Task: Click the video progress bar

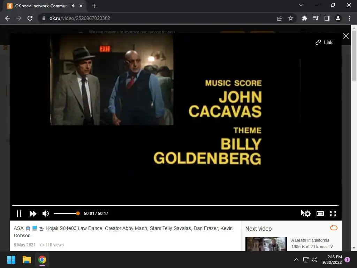Action: [176, 206]
